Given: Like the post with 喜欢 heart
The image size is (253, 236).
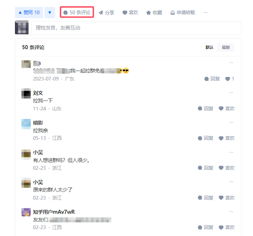Looking at the screenshot, I should 130,13.
